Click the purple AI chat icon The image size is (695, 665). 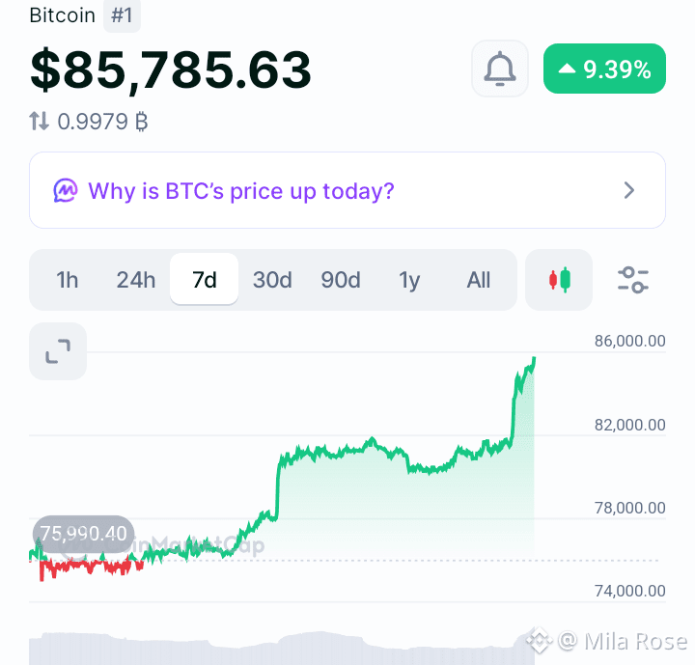[66, 191]
